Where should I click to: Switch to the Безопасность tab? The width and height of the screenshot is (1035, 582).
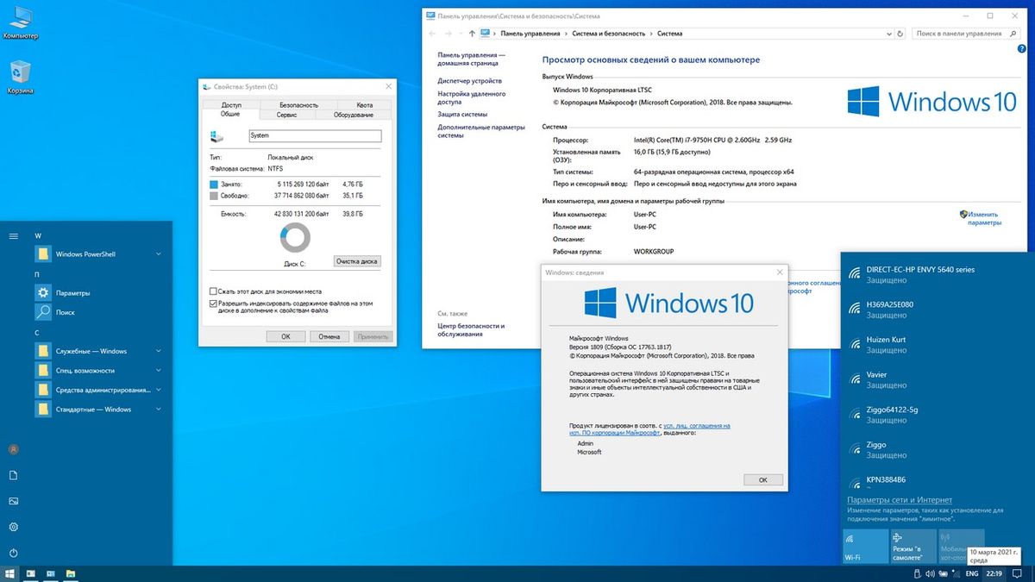click(x=298, y=104)
